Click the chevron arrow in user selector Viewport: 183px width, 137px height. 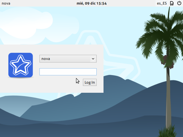click(93, 59)
